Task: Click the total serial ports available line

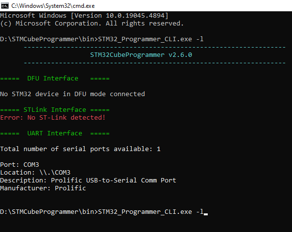Action: point(80,149)
